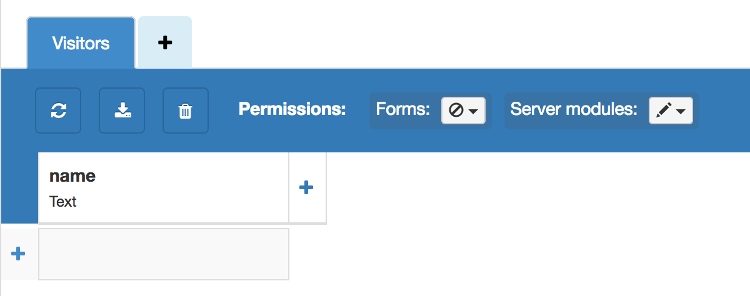This screenshot has width=750, height=296.
Task: Click the empty new row cell
Action: tap(164, 254)
